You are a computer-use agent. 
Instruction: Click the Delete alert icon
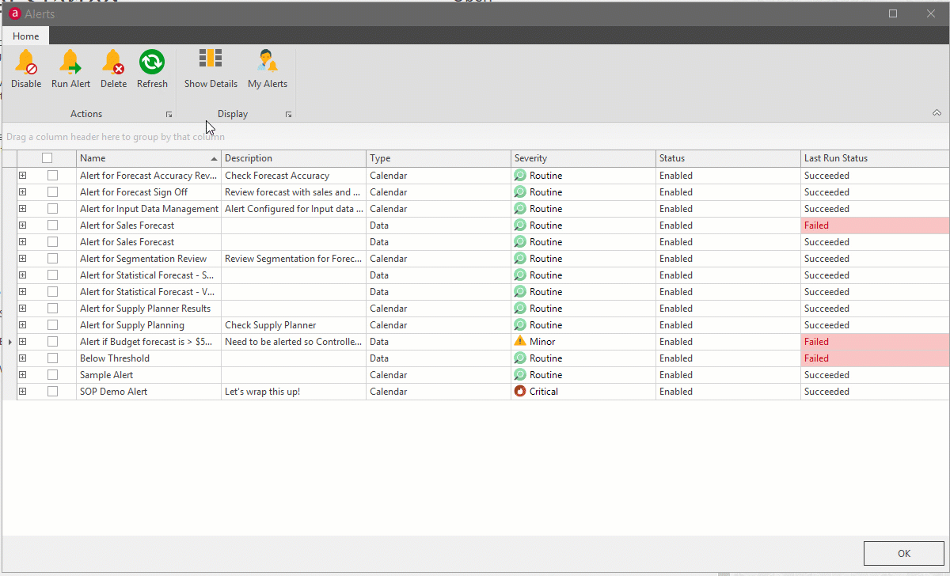pos(113,62)
